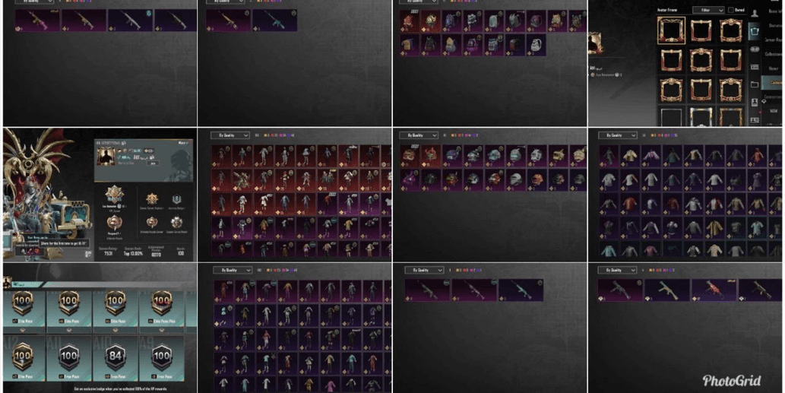Open the avatar frame Filter dropdown
Viewport: 785px width, 393px height.
(x=708, y=10)
